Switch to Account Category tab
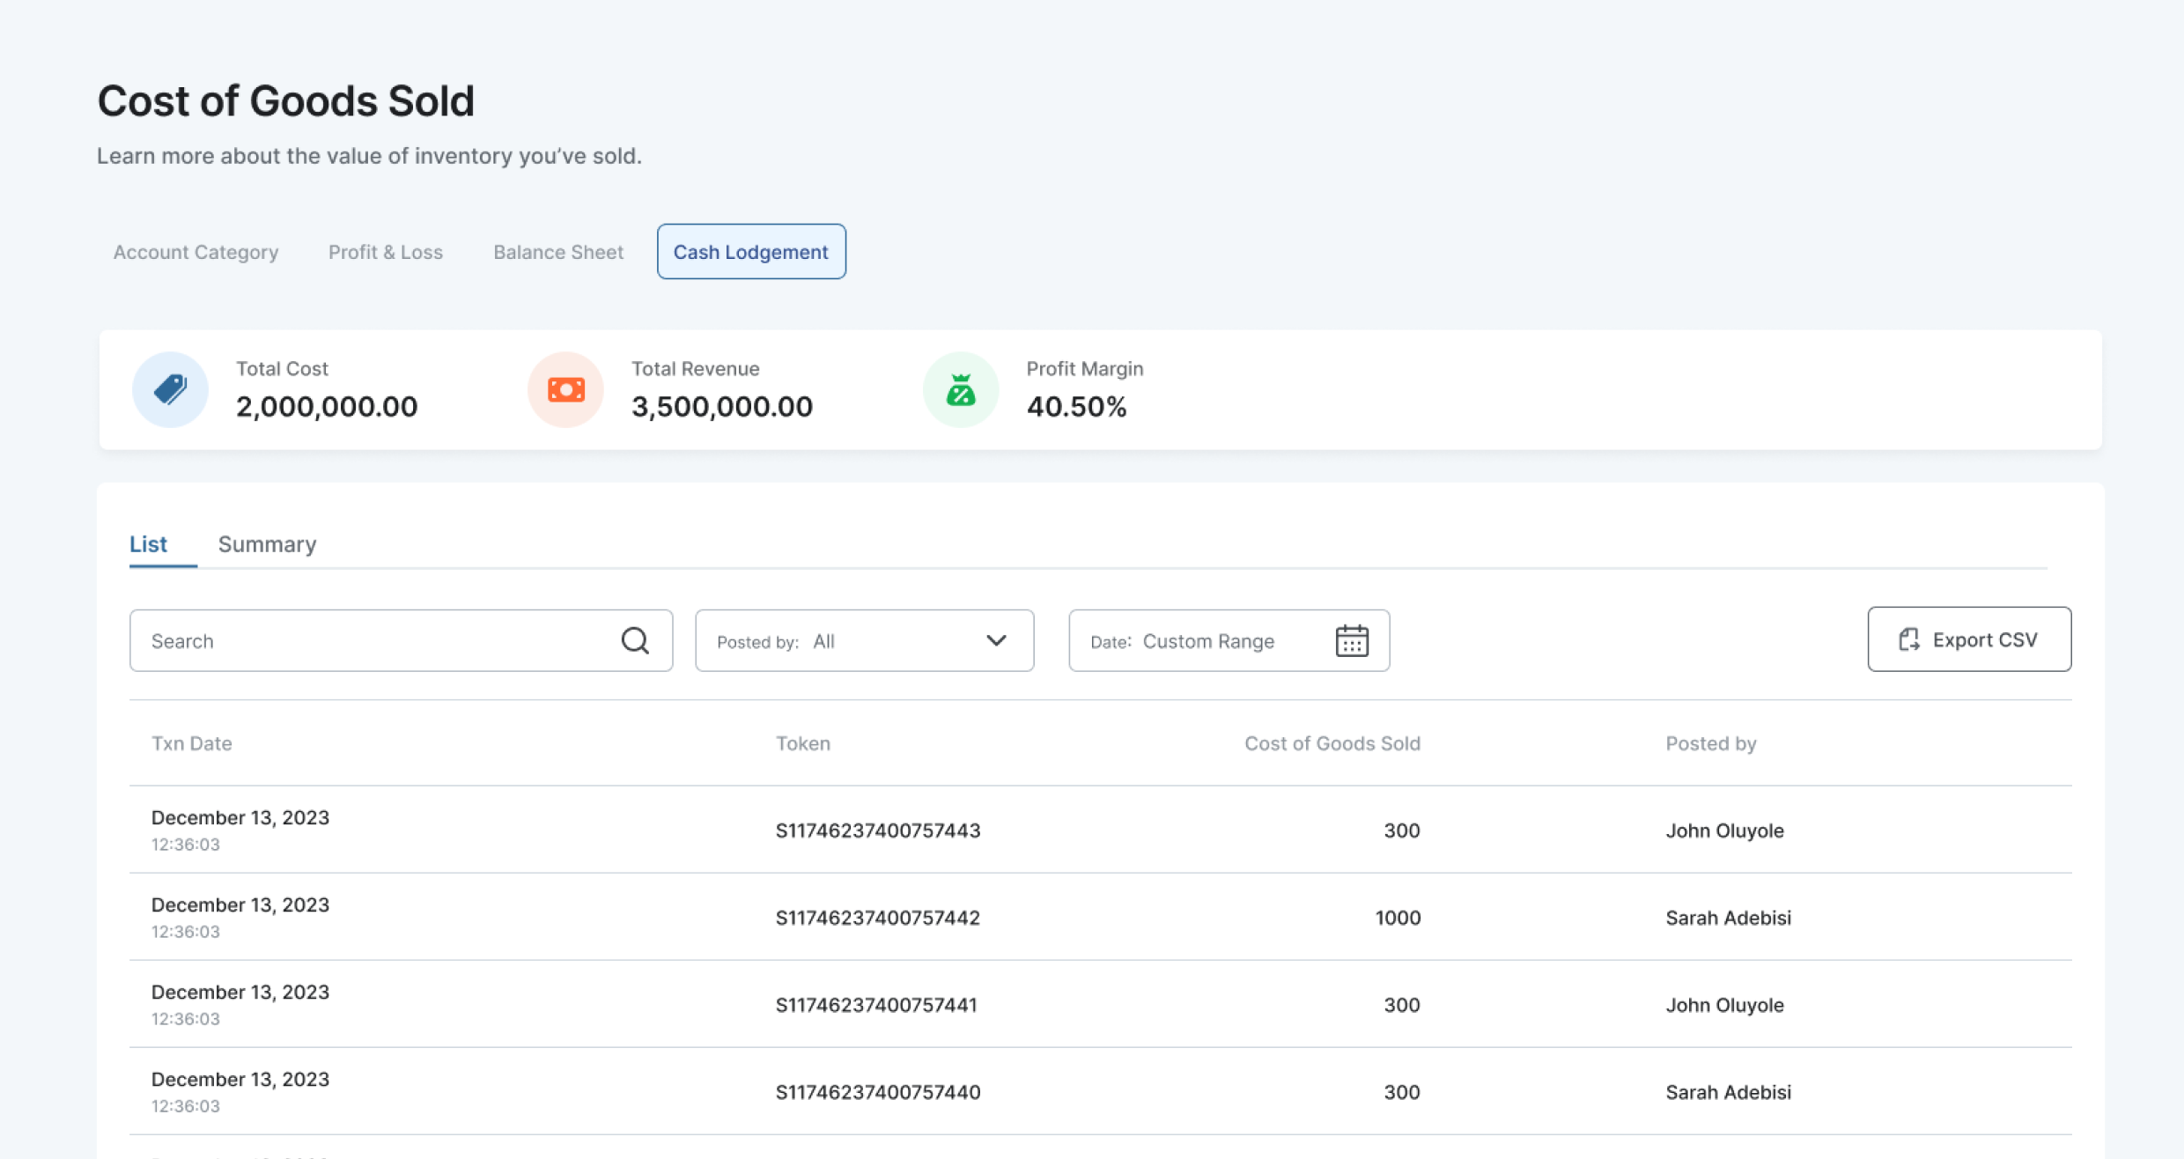 tap(196, 252)
